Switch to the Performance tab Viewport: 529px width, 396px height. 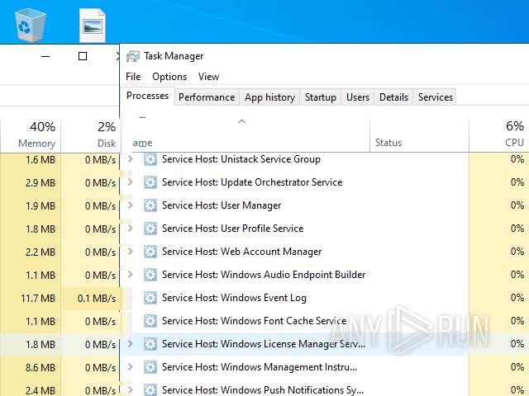(x=207, y=97)
